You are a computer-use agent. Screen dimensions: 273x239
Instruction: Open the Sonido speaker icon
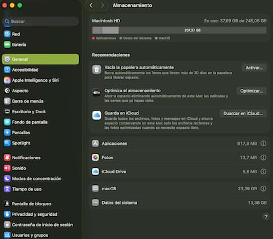7,168
